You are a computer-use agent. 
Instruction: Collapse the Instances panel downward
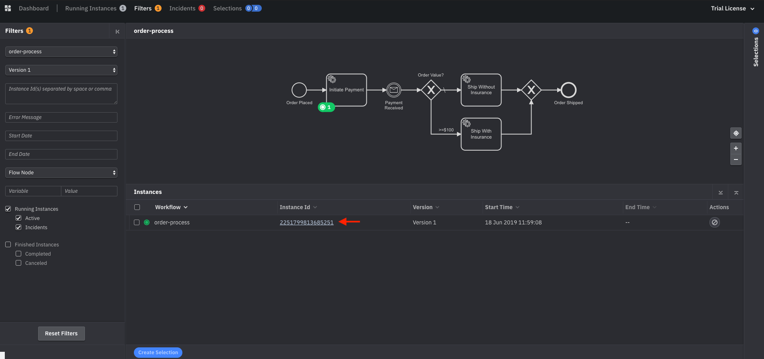[x=720, y=192]
